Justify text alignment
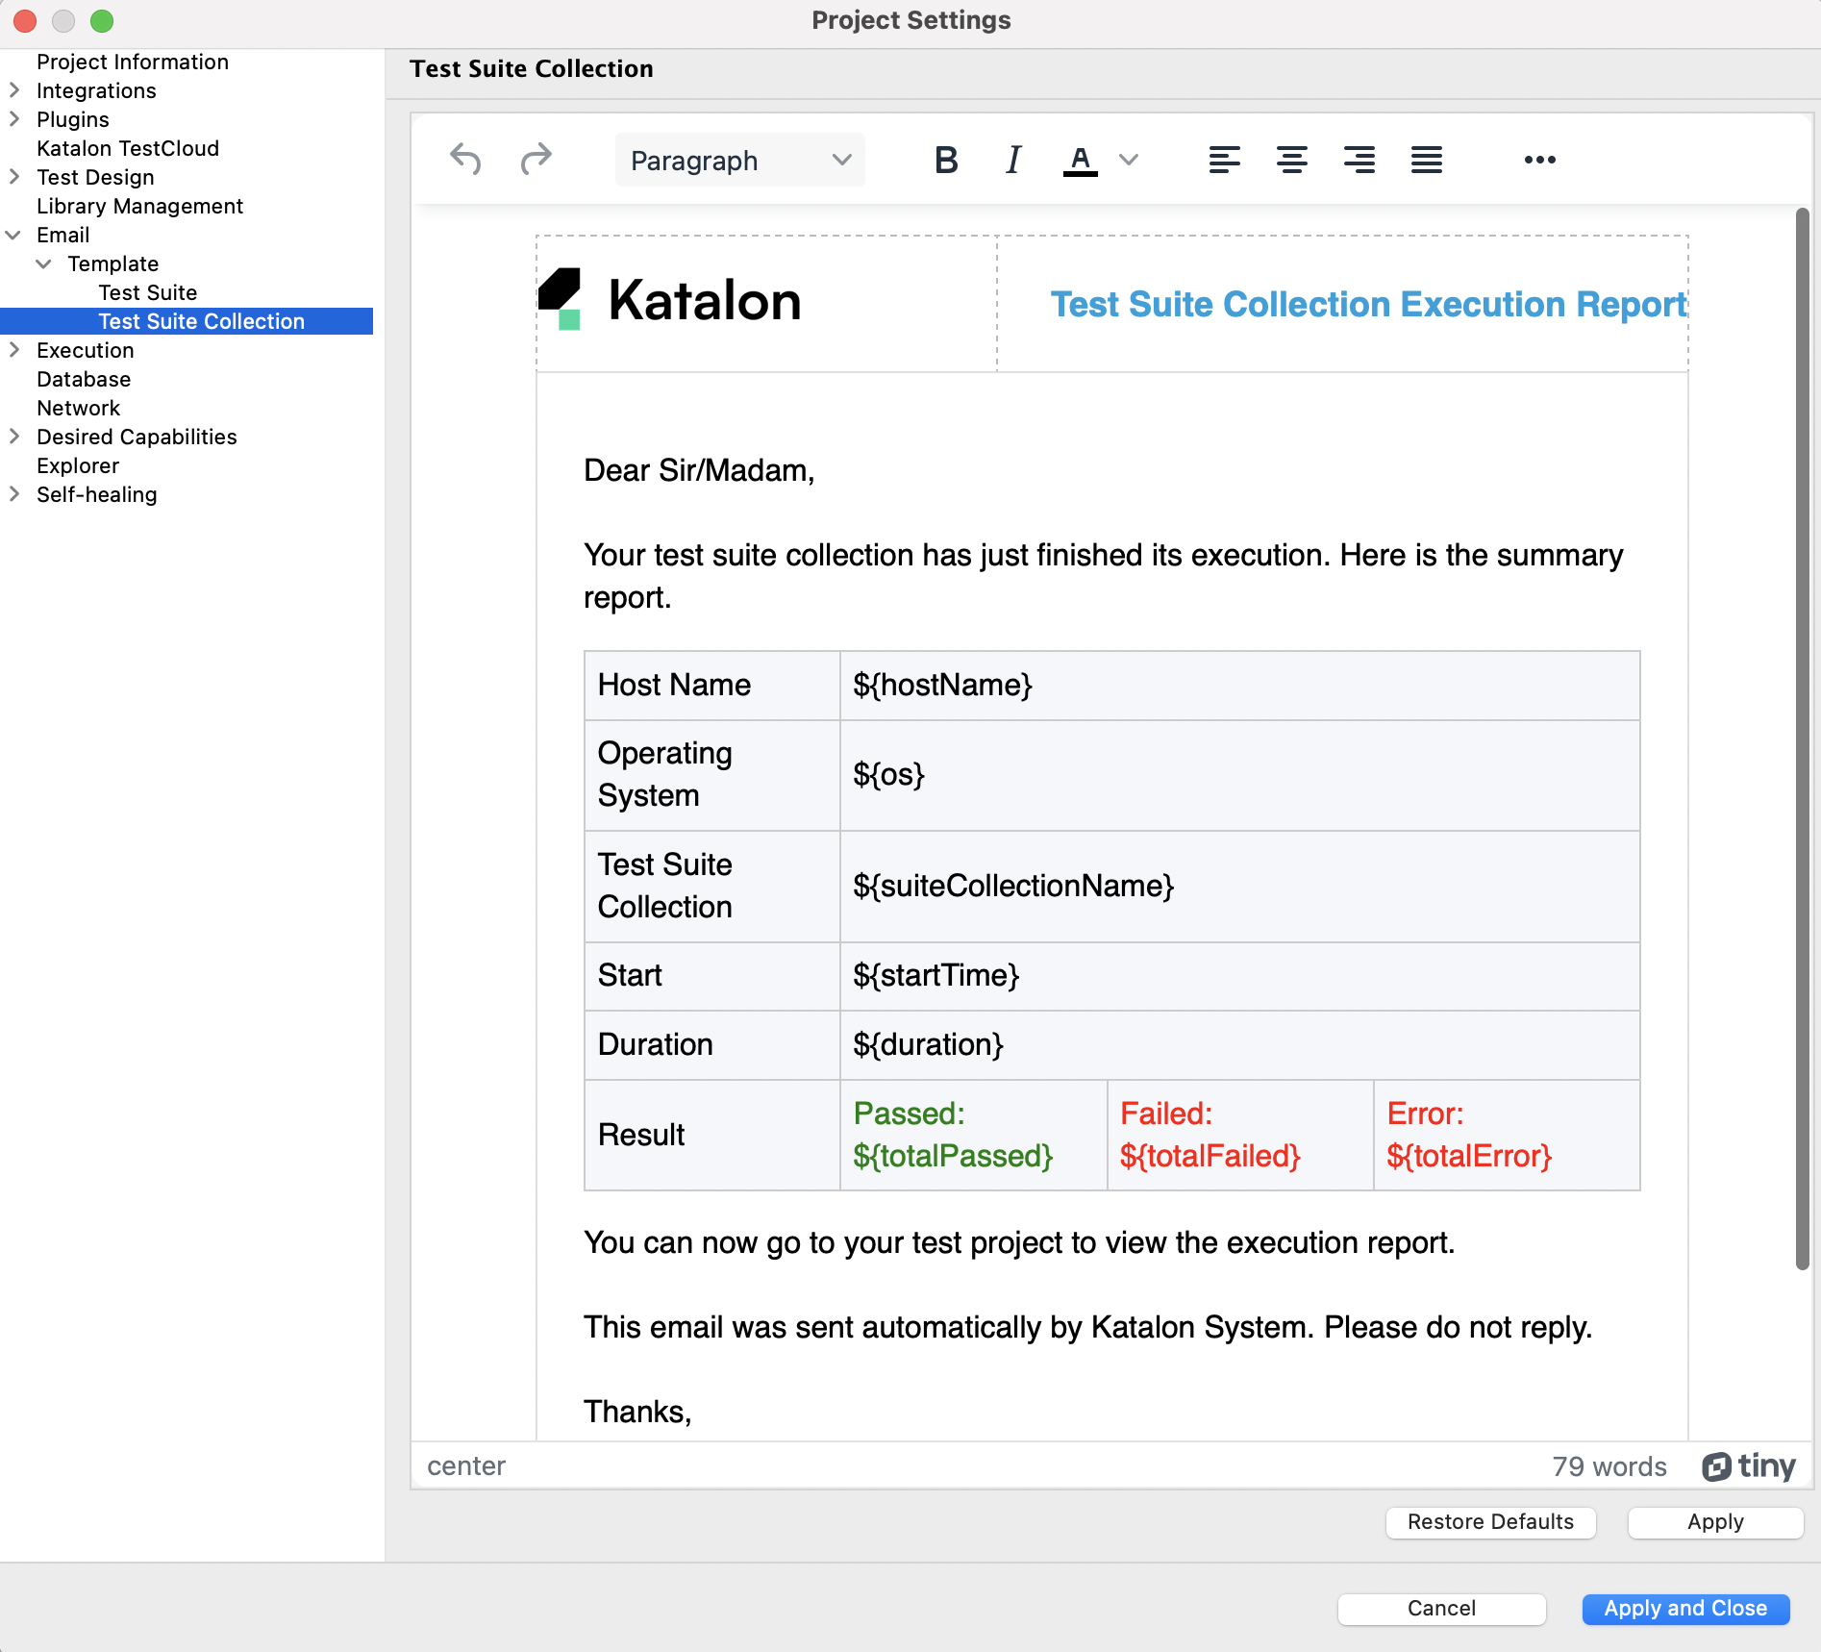This screenshot has width=1821, height=1652. tap(1426, 160)
